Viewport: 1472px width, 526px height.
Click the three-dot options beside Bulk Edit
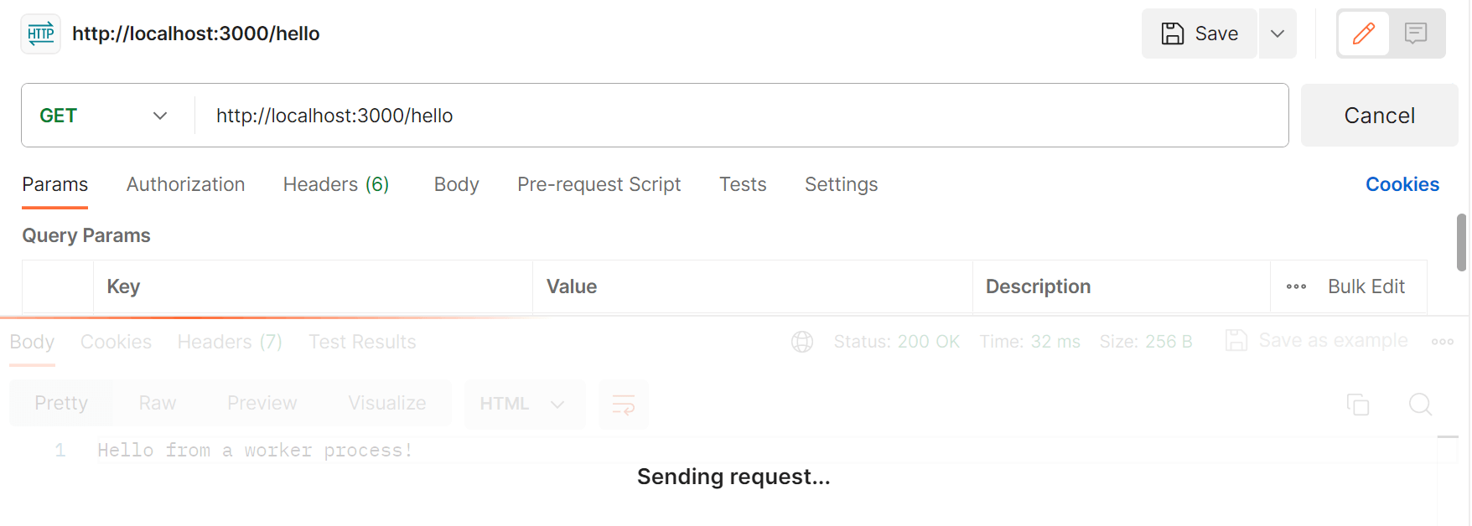[x=1296, y=286]
